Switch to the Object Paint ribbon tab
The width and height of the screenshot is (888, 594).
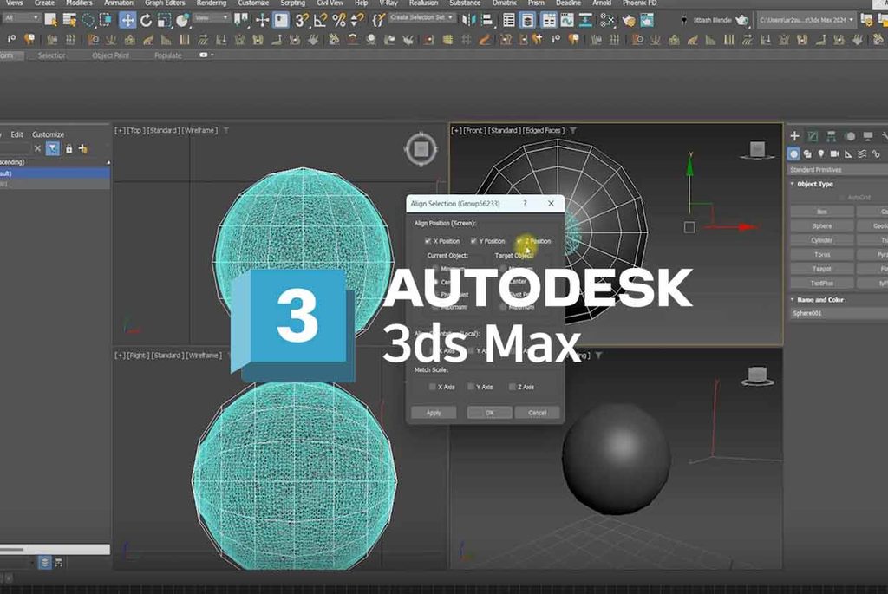pos(111,55)
